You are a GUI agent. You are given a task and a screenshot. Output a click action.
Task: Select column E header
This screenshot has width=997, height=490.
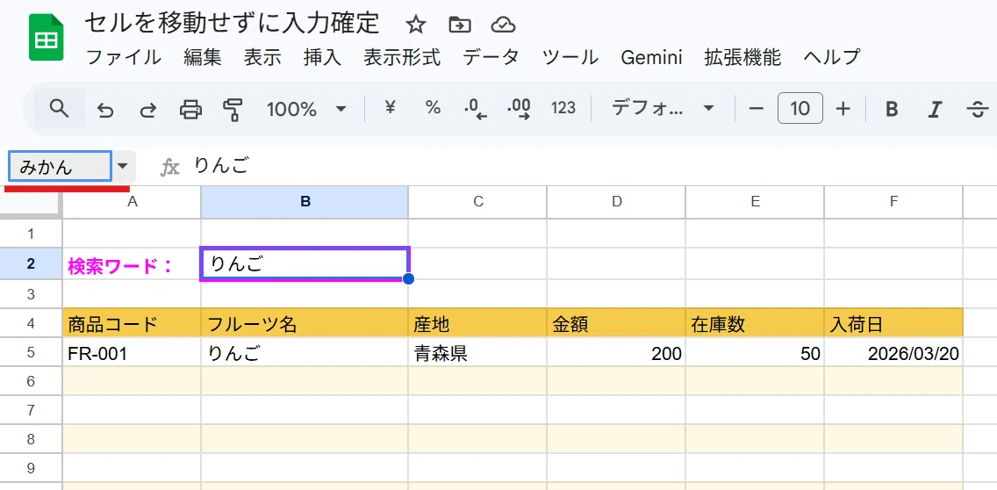pyautogui.click(x=755, y=202)
